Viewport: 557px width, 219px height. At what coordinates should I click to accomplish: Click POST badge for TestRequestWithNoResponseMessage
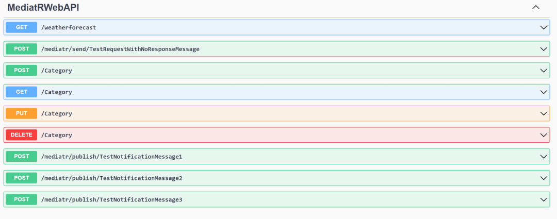point(21,49)
